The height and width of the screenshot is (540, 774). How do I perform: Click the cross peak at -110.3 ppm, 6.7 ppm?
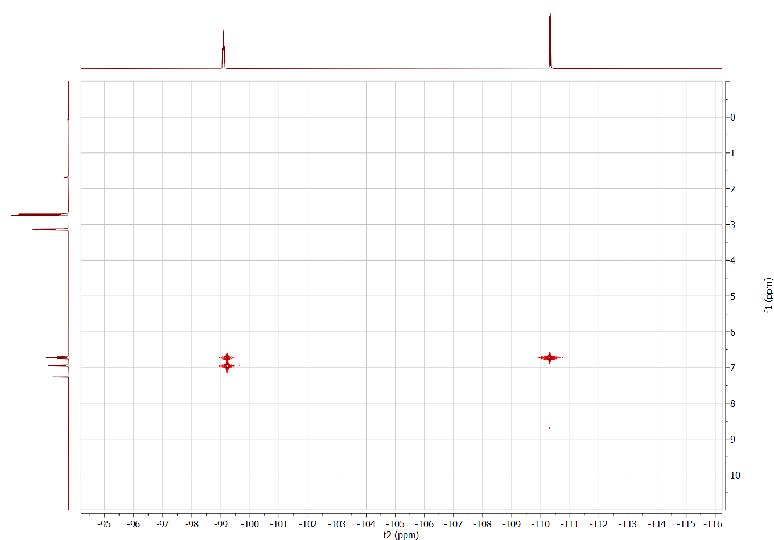click(x=549, y=357)
